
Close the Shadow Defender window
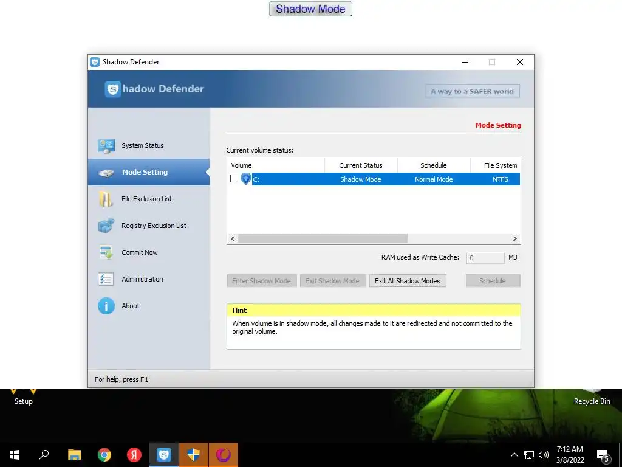coord(520,62)
